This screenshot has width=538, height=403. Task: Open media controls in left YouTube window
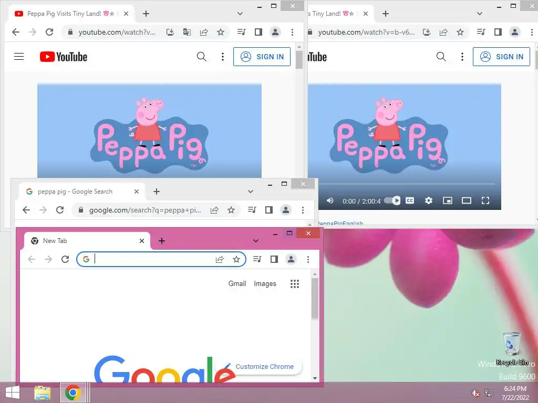242,32
